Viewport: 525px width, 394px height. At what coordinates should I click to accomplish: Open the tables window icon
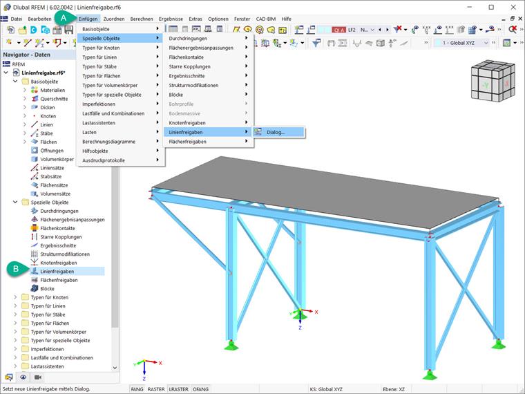[x=173, y=30]
